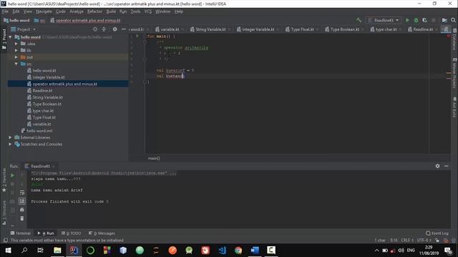Rerun ReadlineKt in Run panel
This screenshot has width=458, height=257.
pos(12,176)
